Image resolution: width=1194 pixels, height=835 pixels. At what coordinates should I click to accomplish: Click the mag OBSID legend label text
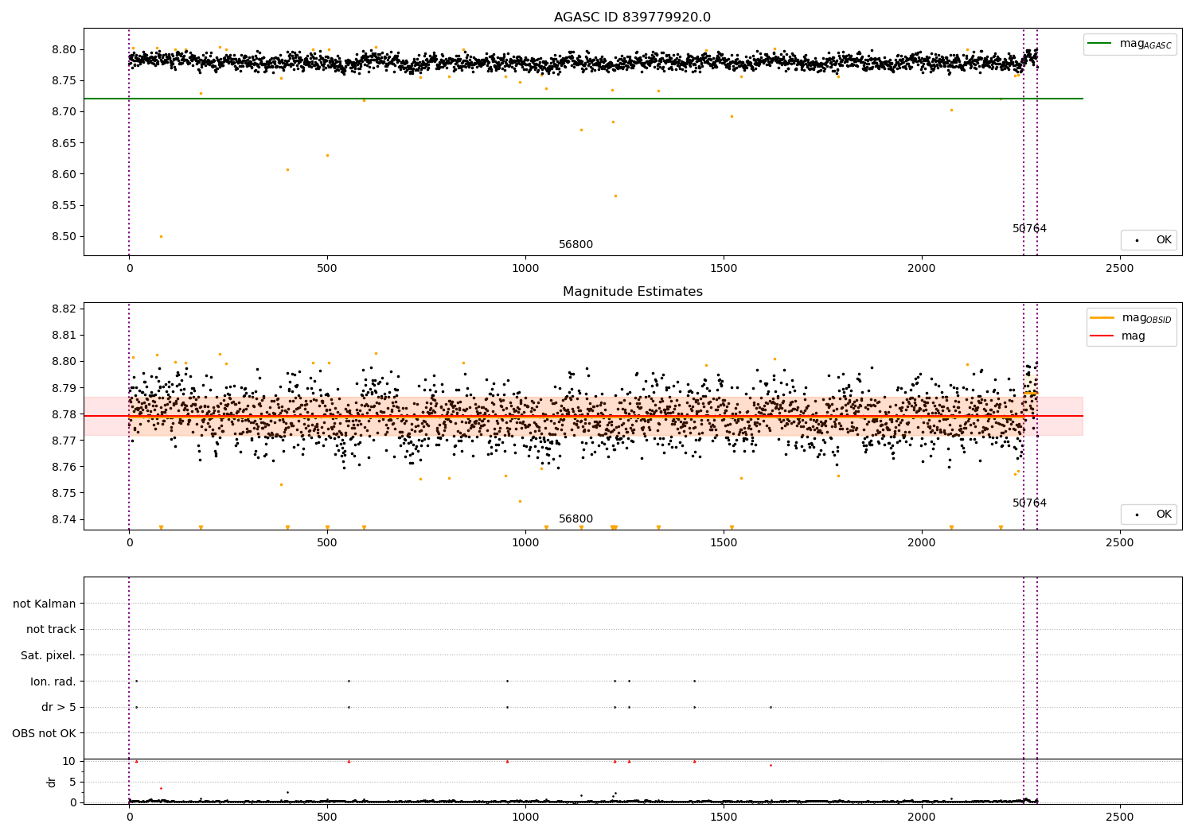pos(1146,318)
